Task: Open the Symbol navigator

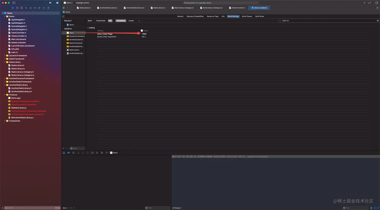Action: pyautogui.click(x=22, y=8)
